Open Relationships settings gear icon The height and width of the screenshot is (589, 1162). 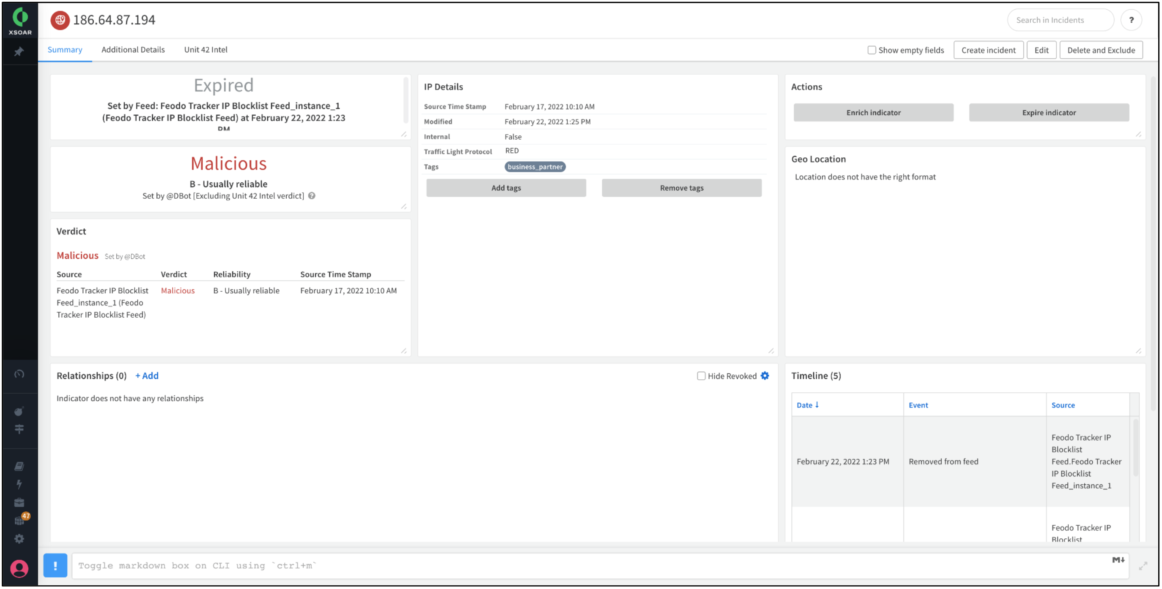click(766, 376)
